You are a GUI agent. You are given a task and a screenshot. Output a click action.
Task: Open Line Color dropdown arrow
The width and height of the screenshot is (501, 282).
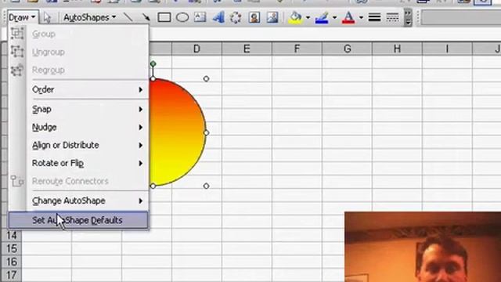334,17
